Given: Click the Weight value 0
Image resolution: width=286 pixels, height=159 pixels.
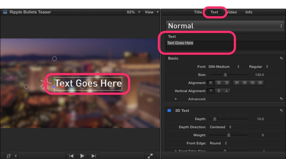Looking at the screenshot, I should tap(263, 135).
